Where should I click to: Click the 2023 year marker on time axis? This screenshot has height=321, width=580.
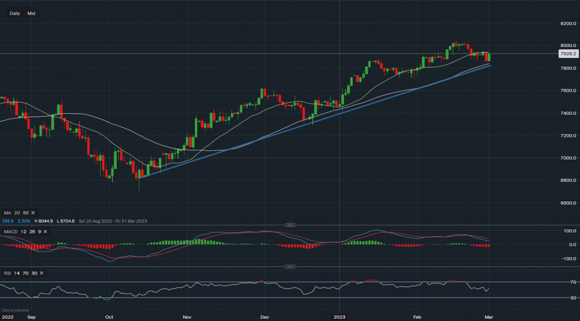pyautogui.click(x=340, y=318)
